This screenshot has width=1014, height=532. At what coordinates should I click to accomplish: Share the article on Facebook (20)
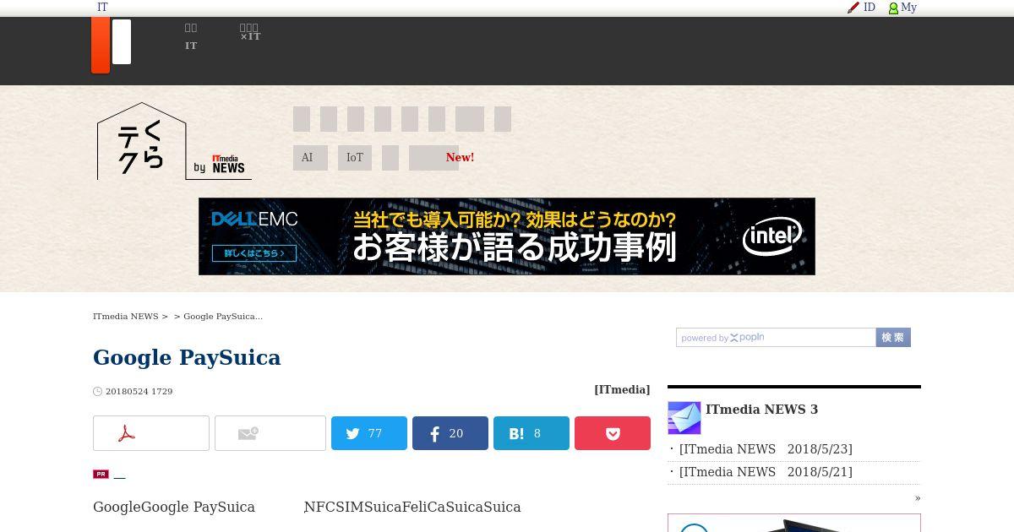[x=450, y=433]
